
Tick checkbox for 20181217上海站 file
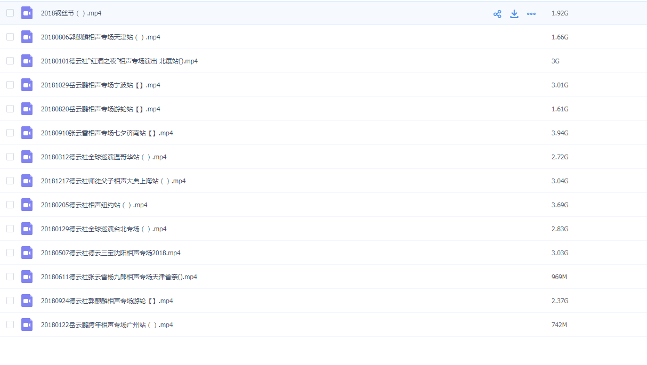pos(10,181)
